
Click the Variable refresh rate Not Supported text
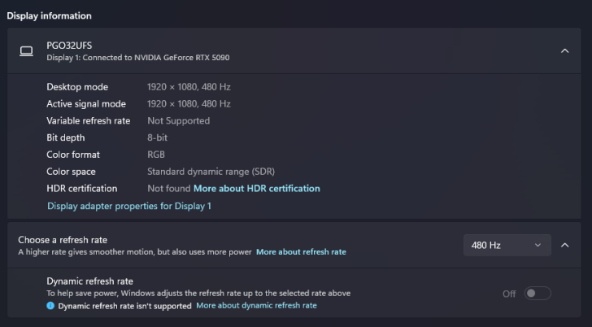point(179,121)
